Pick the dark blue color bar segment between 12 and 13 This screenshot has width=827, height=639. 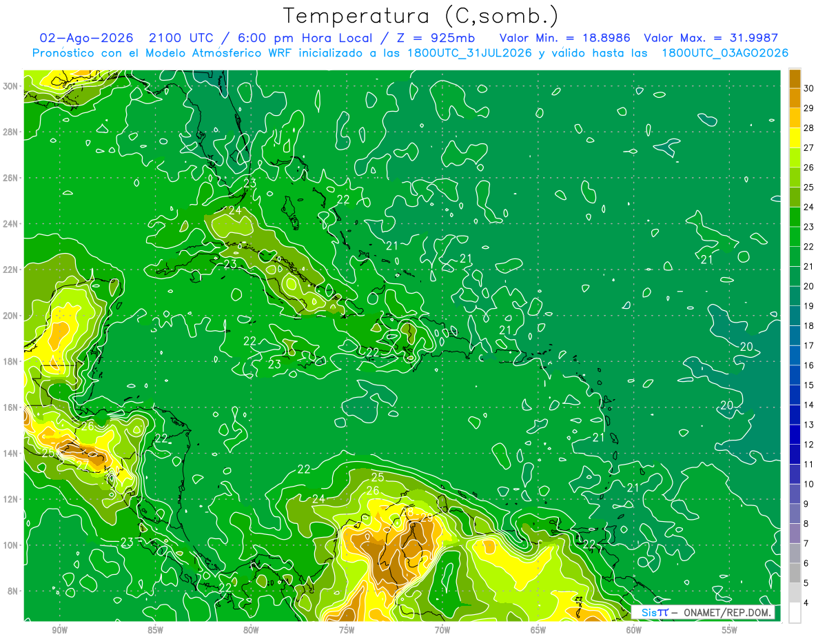coord(795,435)
